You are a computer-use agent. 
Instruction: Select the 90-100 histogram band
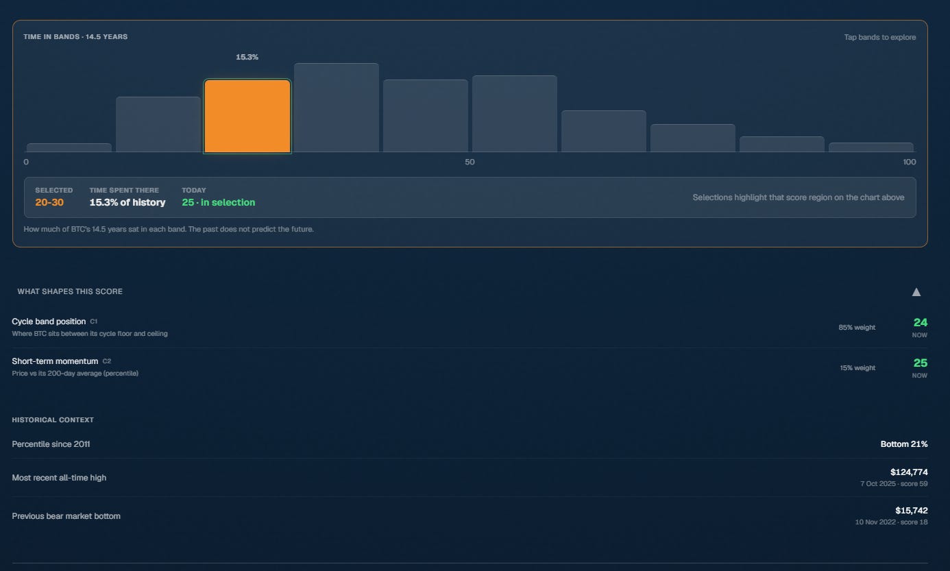[x=871, y=147]
